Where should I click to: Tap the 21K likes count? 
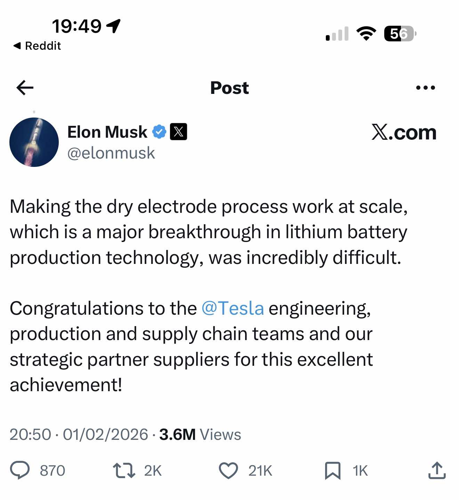pyautogui.click(x=260, y=471)
